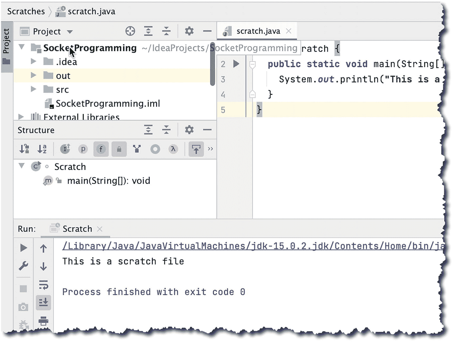Open run configuration wrench settings
Viewport: 454px width, 343px height.
pyautogui.click(x=23, y=266)
